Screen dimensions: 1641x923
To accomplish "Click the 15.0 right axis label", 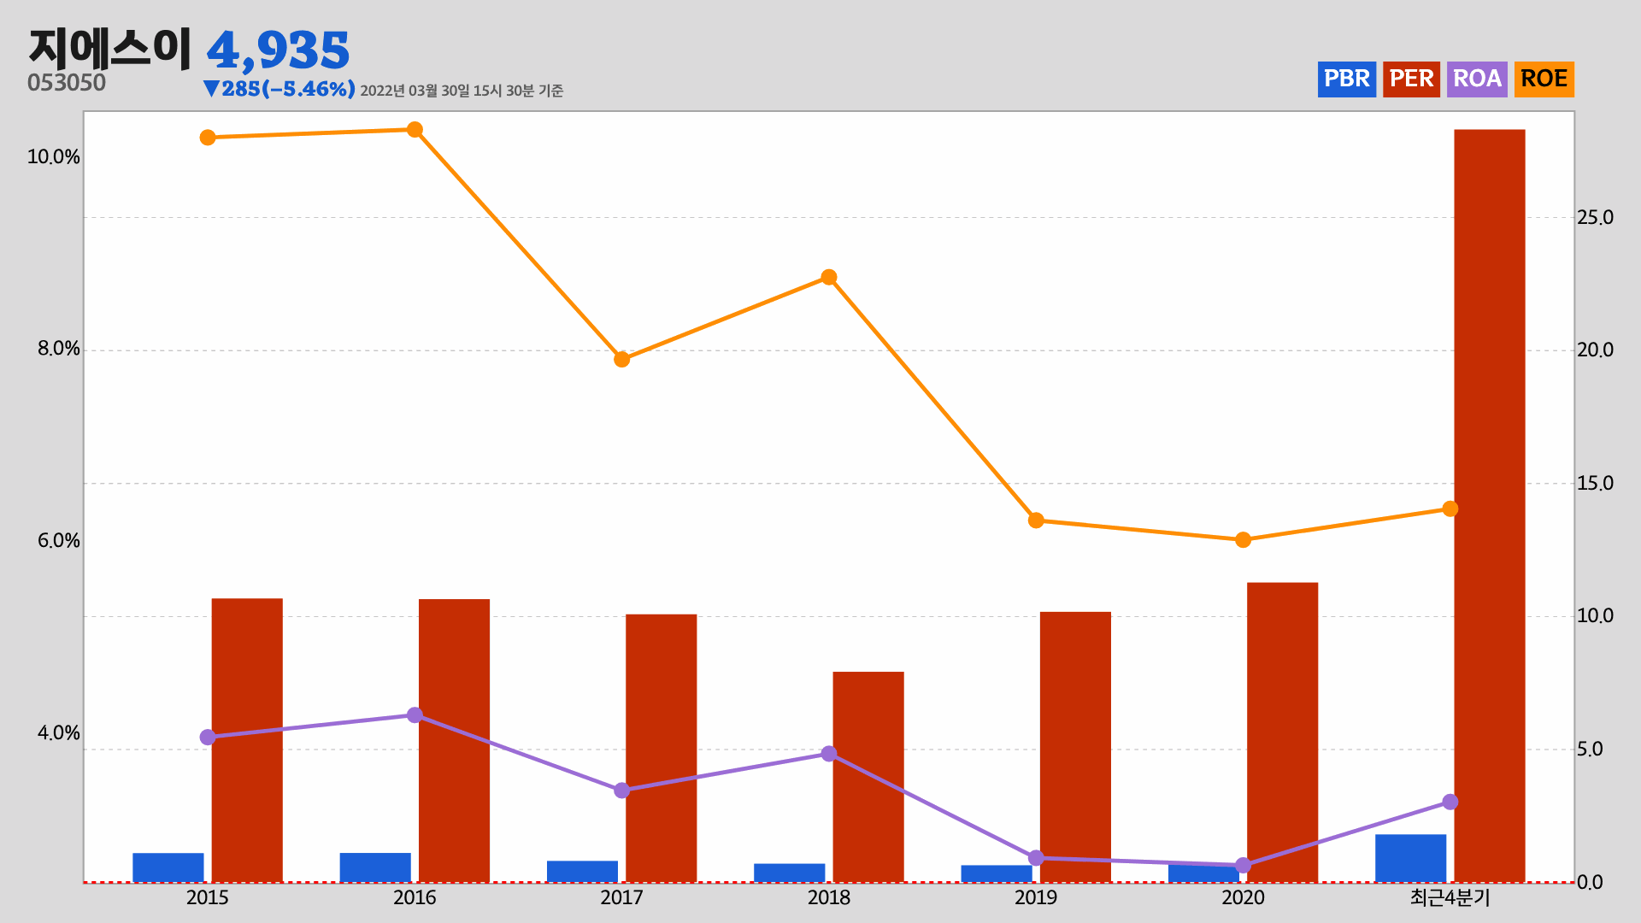I will (x=1595, y=483).
